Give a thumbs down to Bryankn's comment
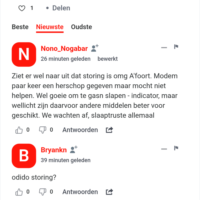The image size is (200, 200). (42, 192)
